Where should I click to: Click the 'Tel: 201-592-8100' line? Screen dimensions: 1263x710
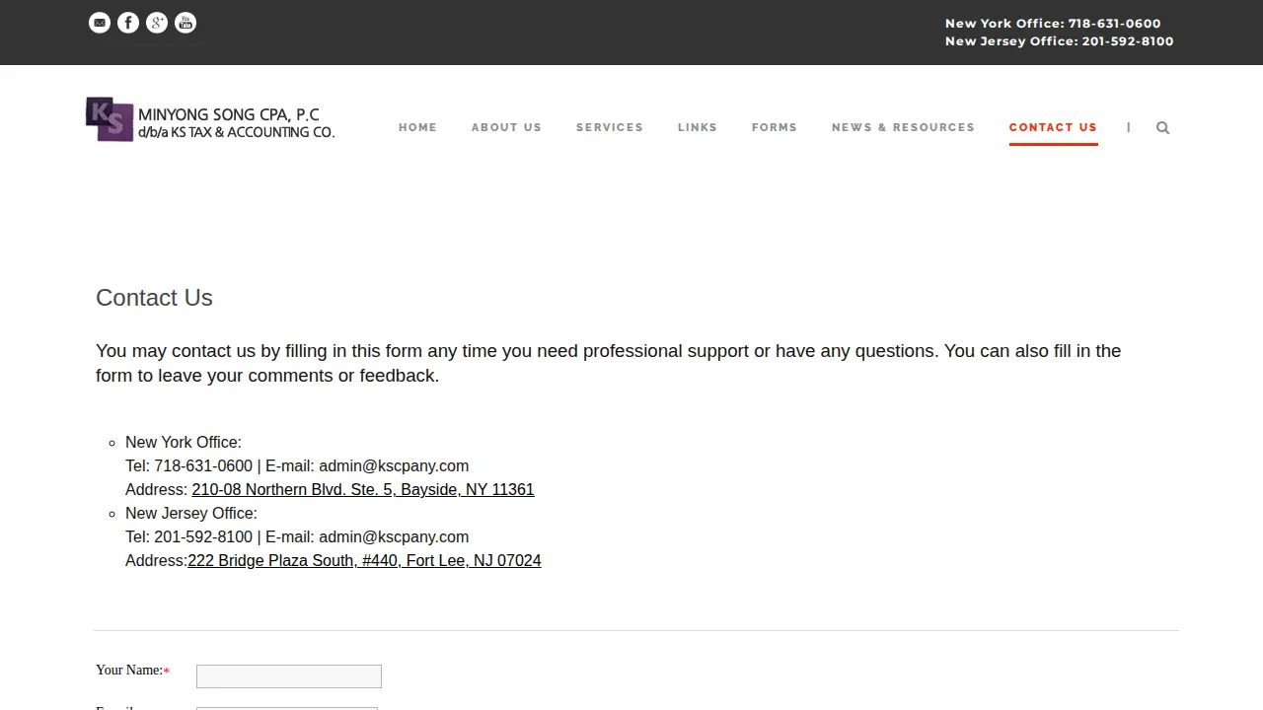tap(297, 536)
